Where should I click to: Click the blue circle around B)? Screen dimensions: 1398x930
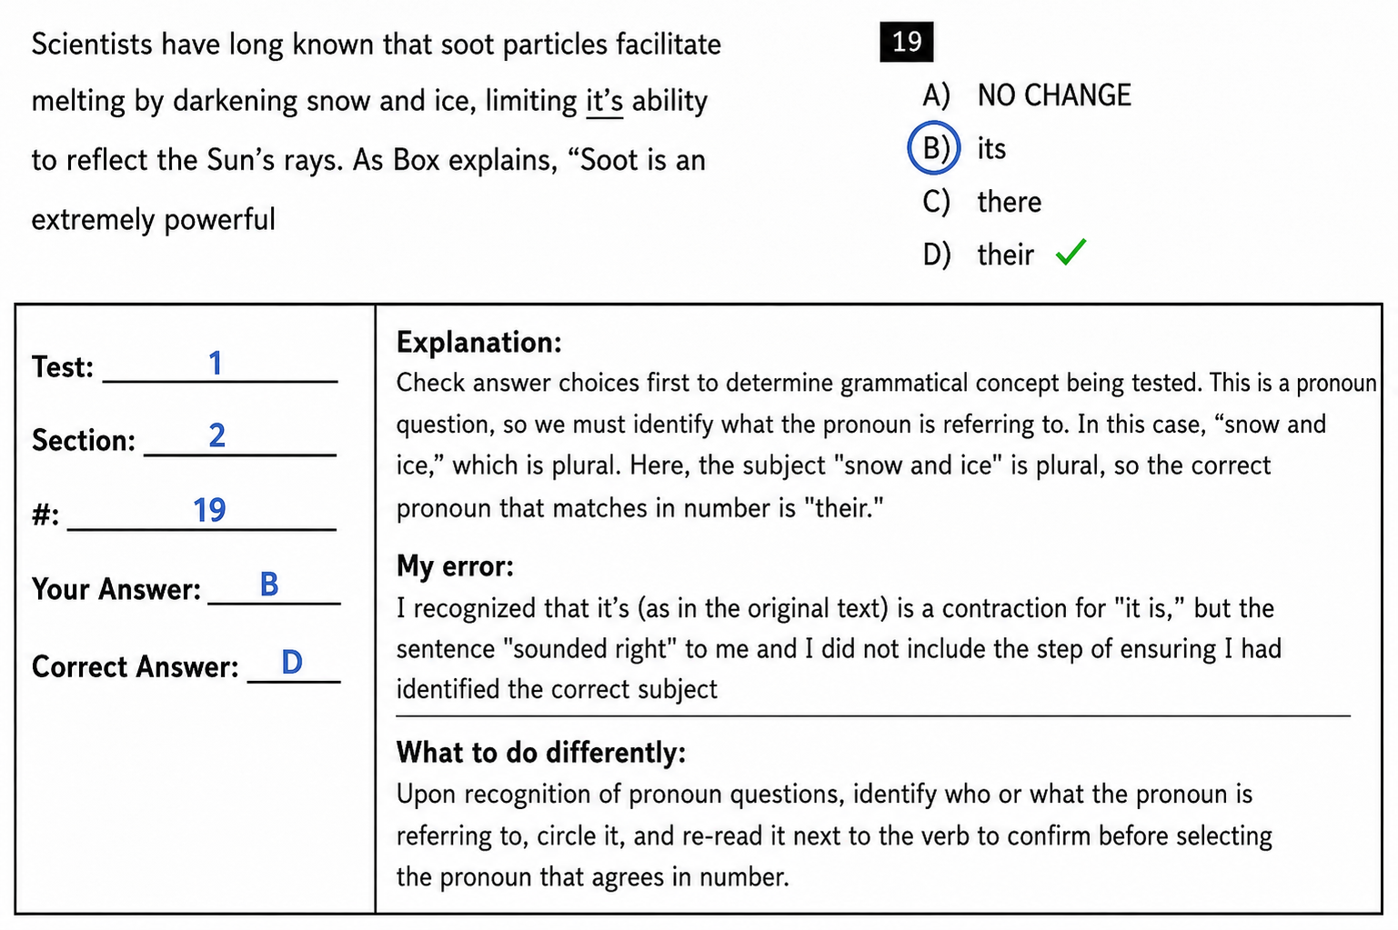(934, 147)
